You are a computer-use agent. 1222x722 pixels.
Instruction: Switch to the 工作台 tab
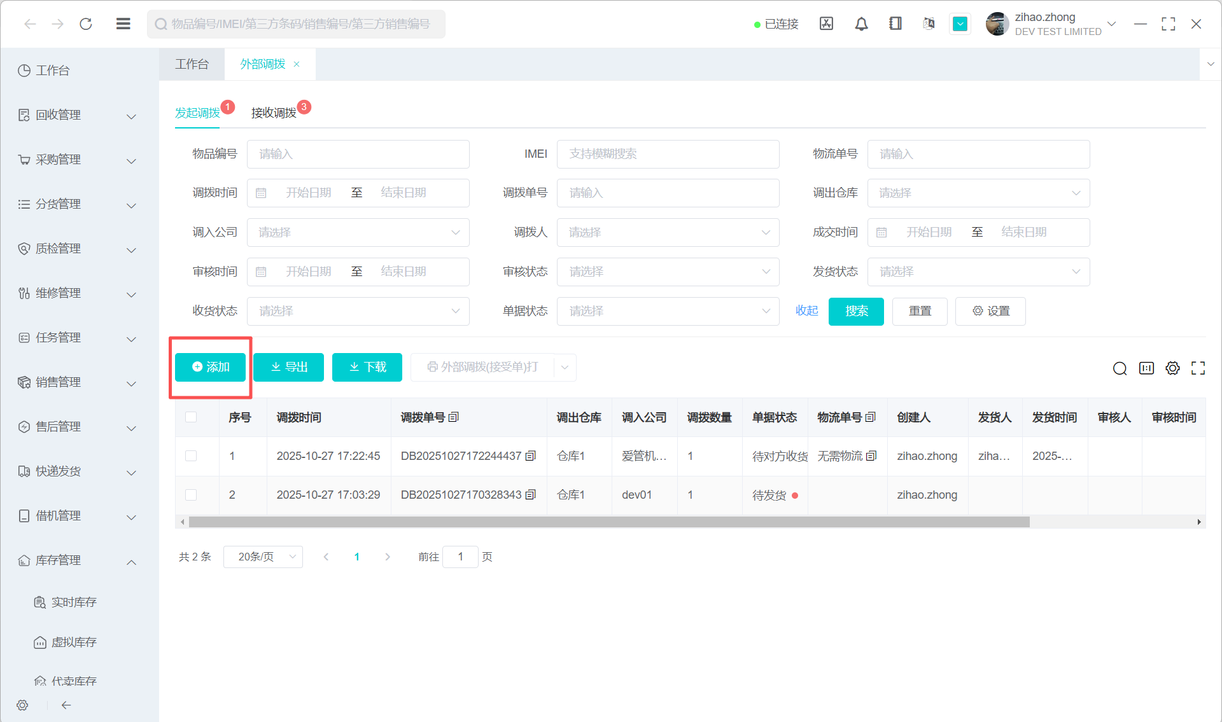click(192, 64)
